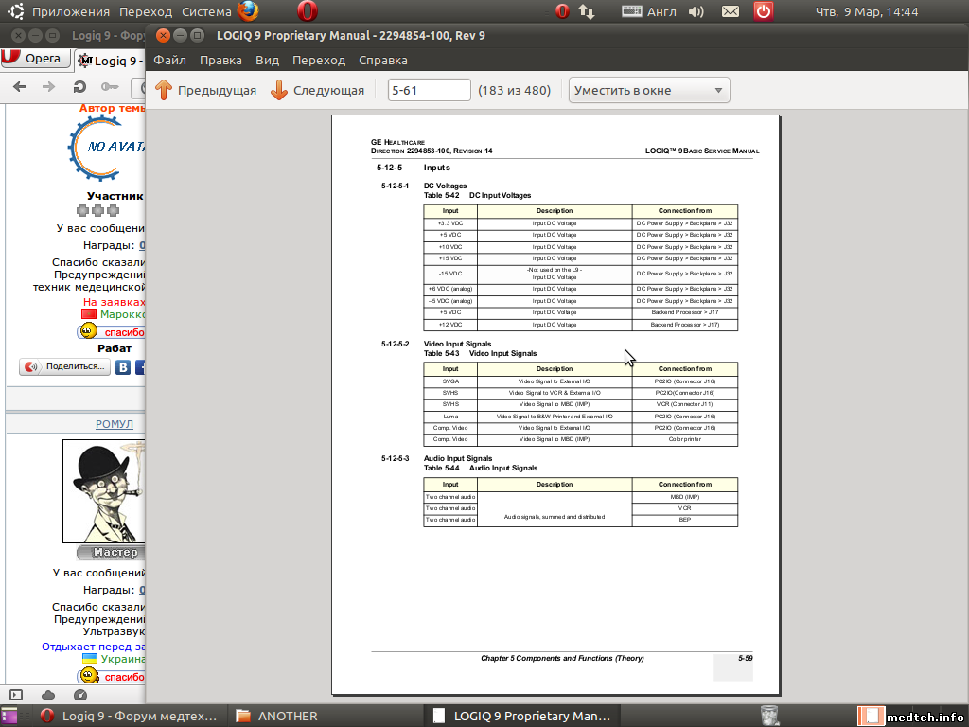Click the Поделиться share button
This screenshot has width=969, height=727.
[x=64, y=366]
